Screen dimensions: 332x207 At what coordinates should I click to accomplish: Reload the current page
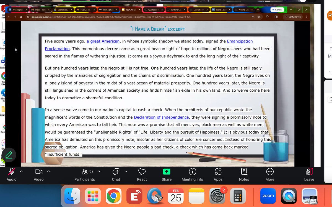point(21,17)
